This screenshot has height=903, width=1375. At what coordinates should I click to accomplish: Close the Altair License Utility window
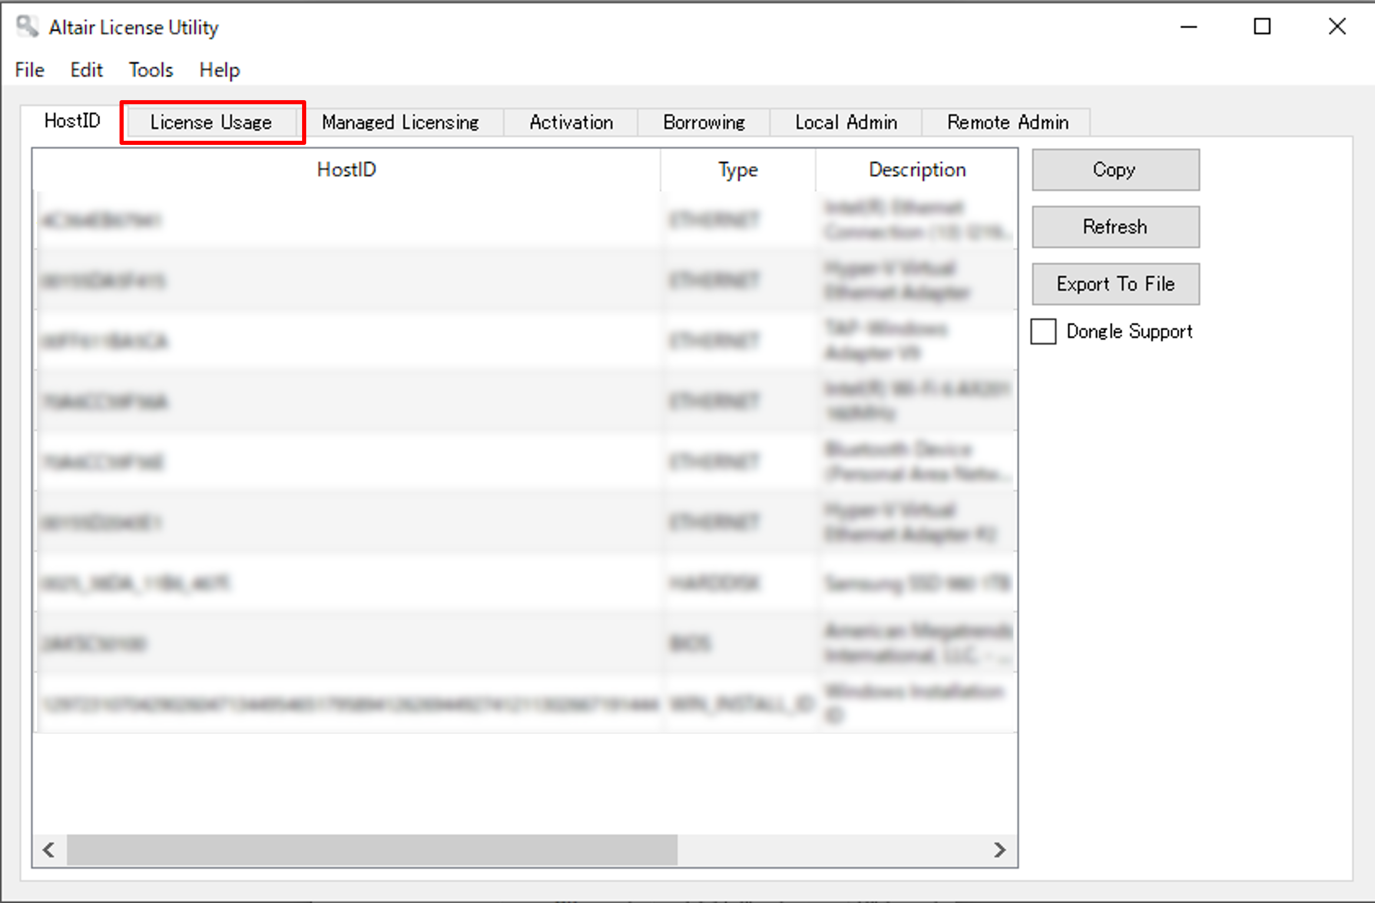coord(1337,27)
